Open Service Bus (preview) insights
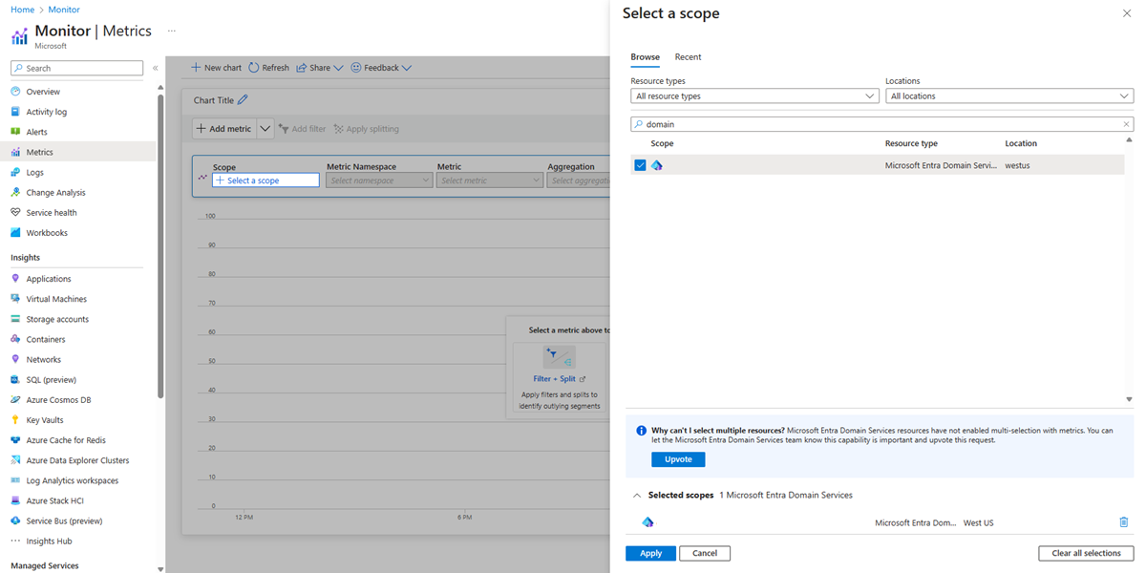The width and height of the screenshot is (1146, 573). click(x=64, y=521)
